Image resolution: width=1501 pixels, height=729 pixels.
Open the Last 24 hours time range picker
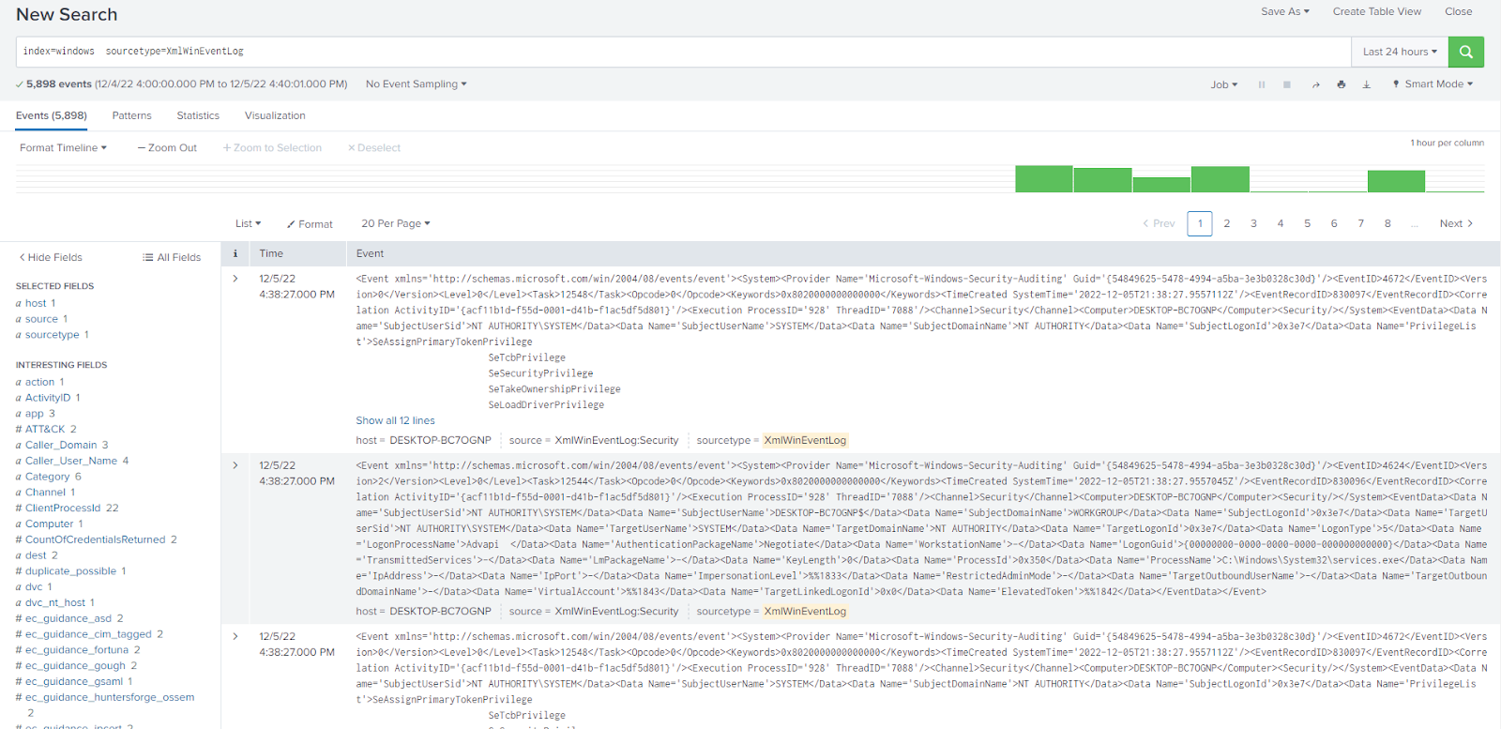click(x=1400, y=52)
